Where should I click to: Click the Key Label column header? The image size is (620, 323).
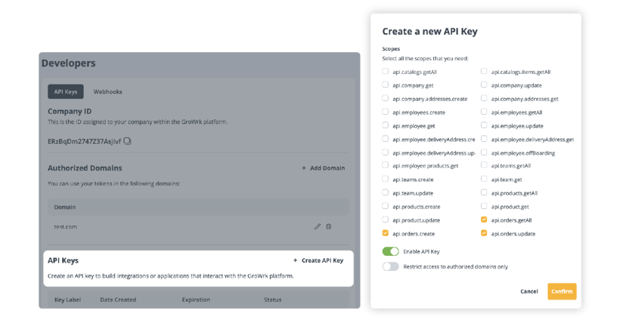[x=67, y=300]
